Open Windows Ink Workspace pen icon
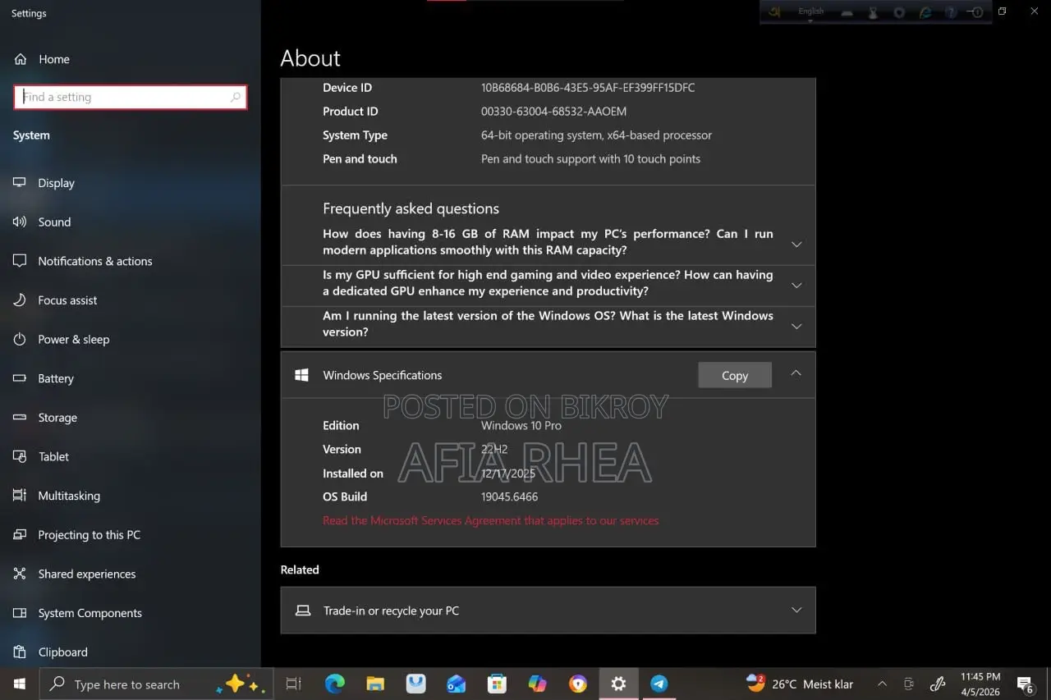 (x=938, y=684)
